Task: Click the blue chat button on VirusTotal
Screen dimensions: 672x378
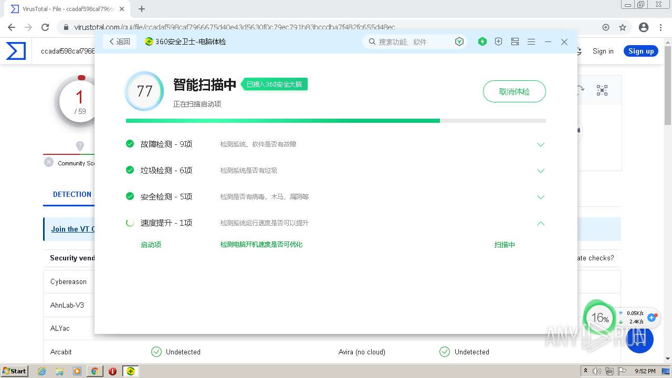Action: click(639, 339)
